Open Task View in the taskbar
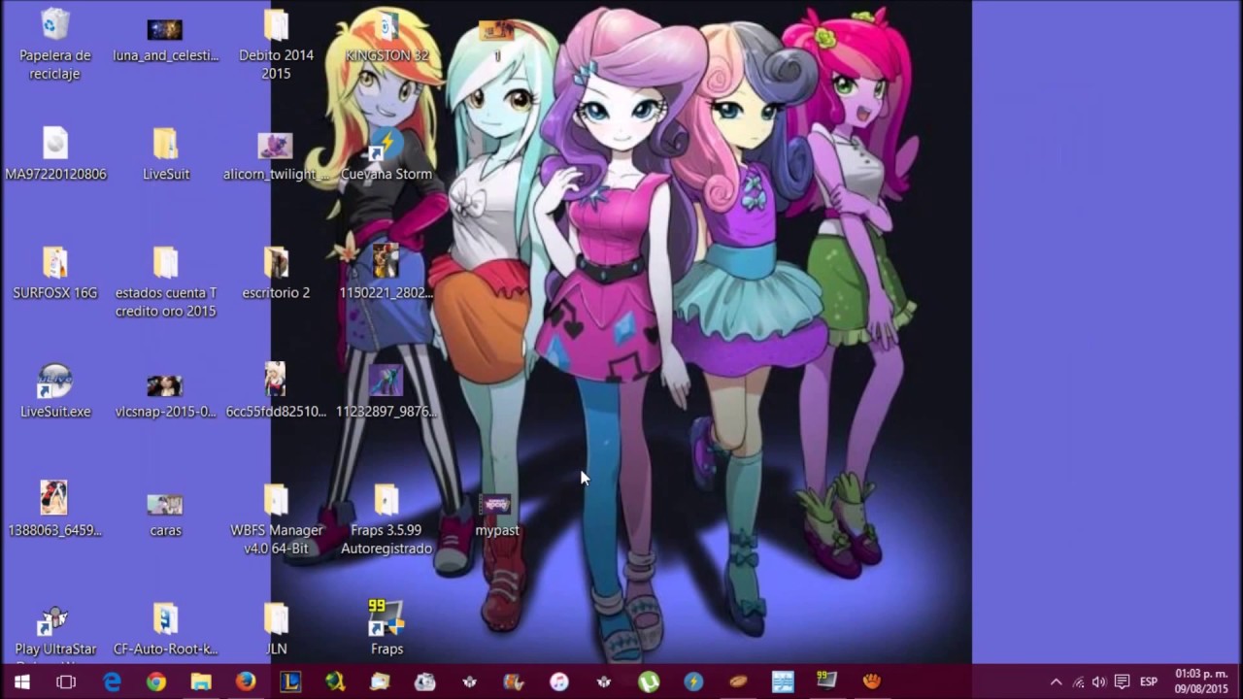The image size is (1243, 699). point(66,682)
